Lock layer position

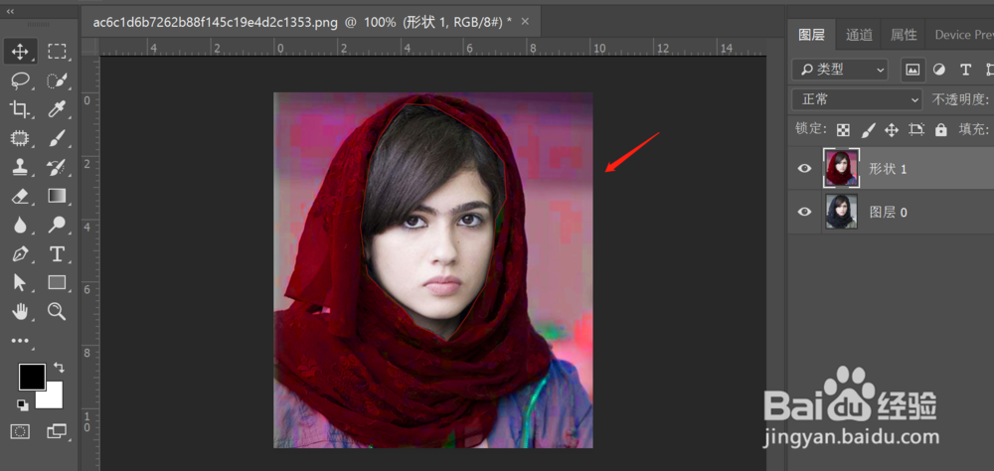[892, 130]
